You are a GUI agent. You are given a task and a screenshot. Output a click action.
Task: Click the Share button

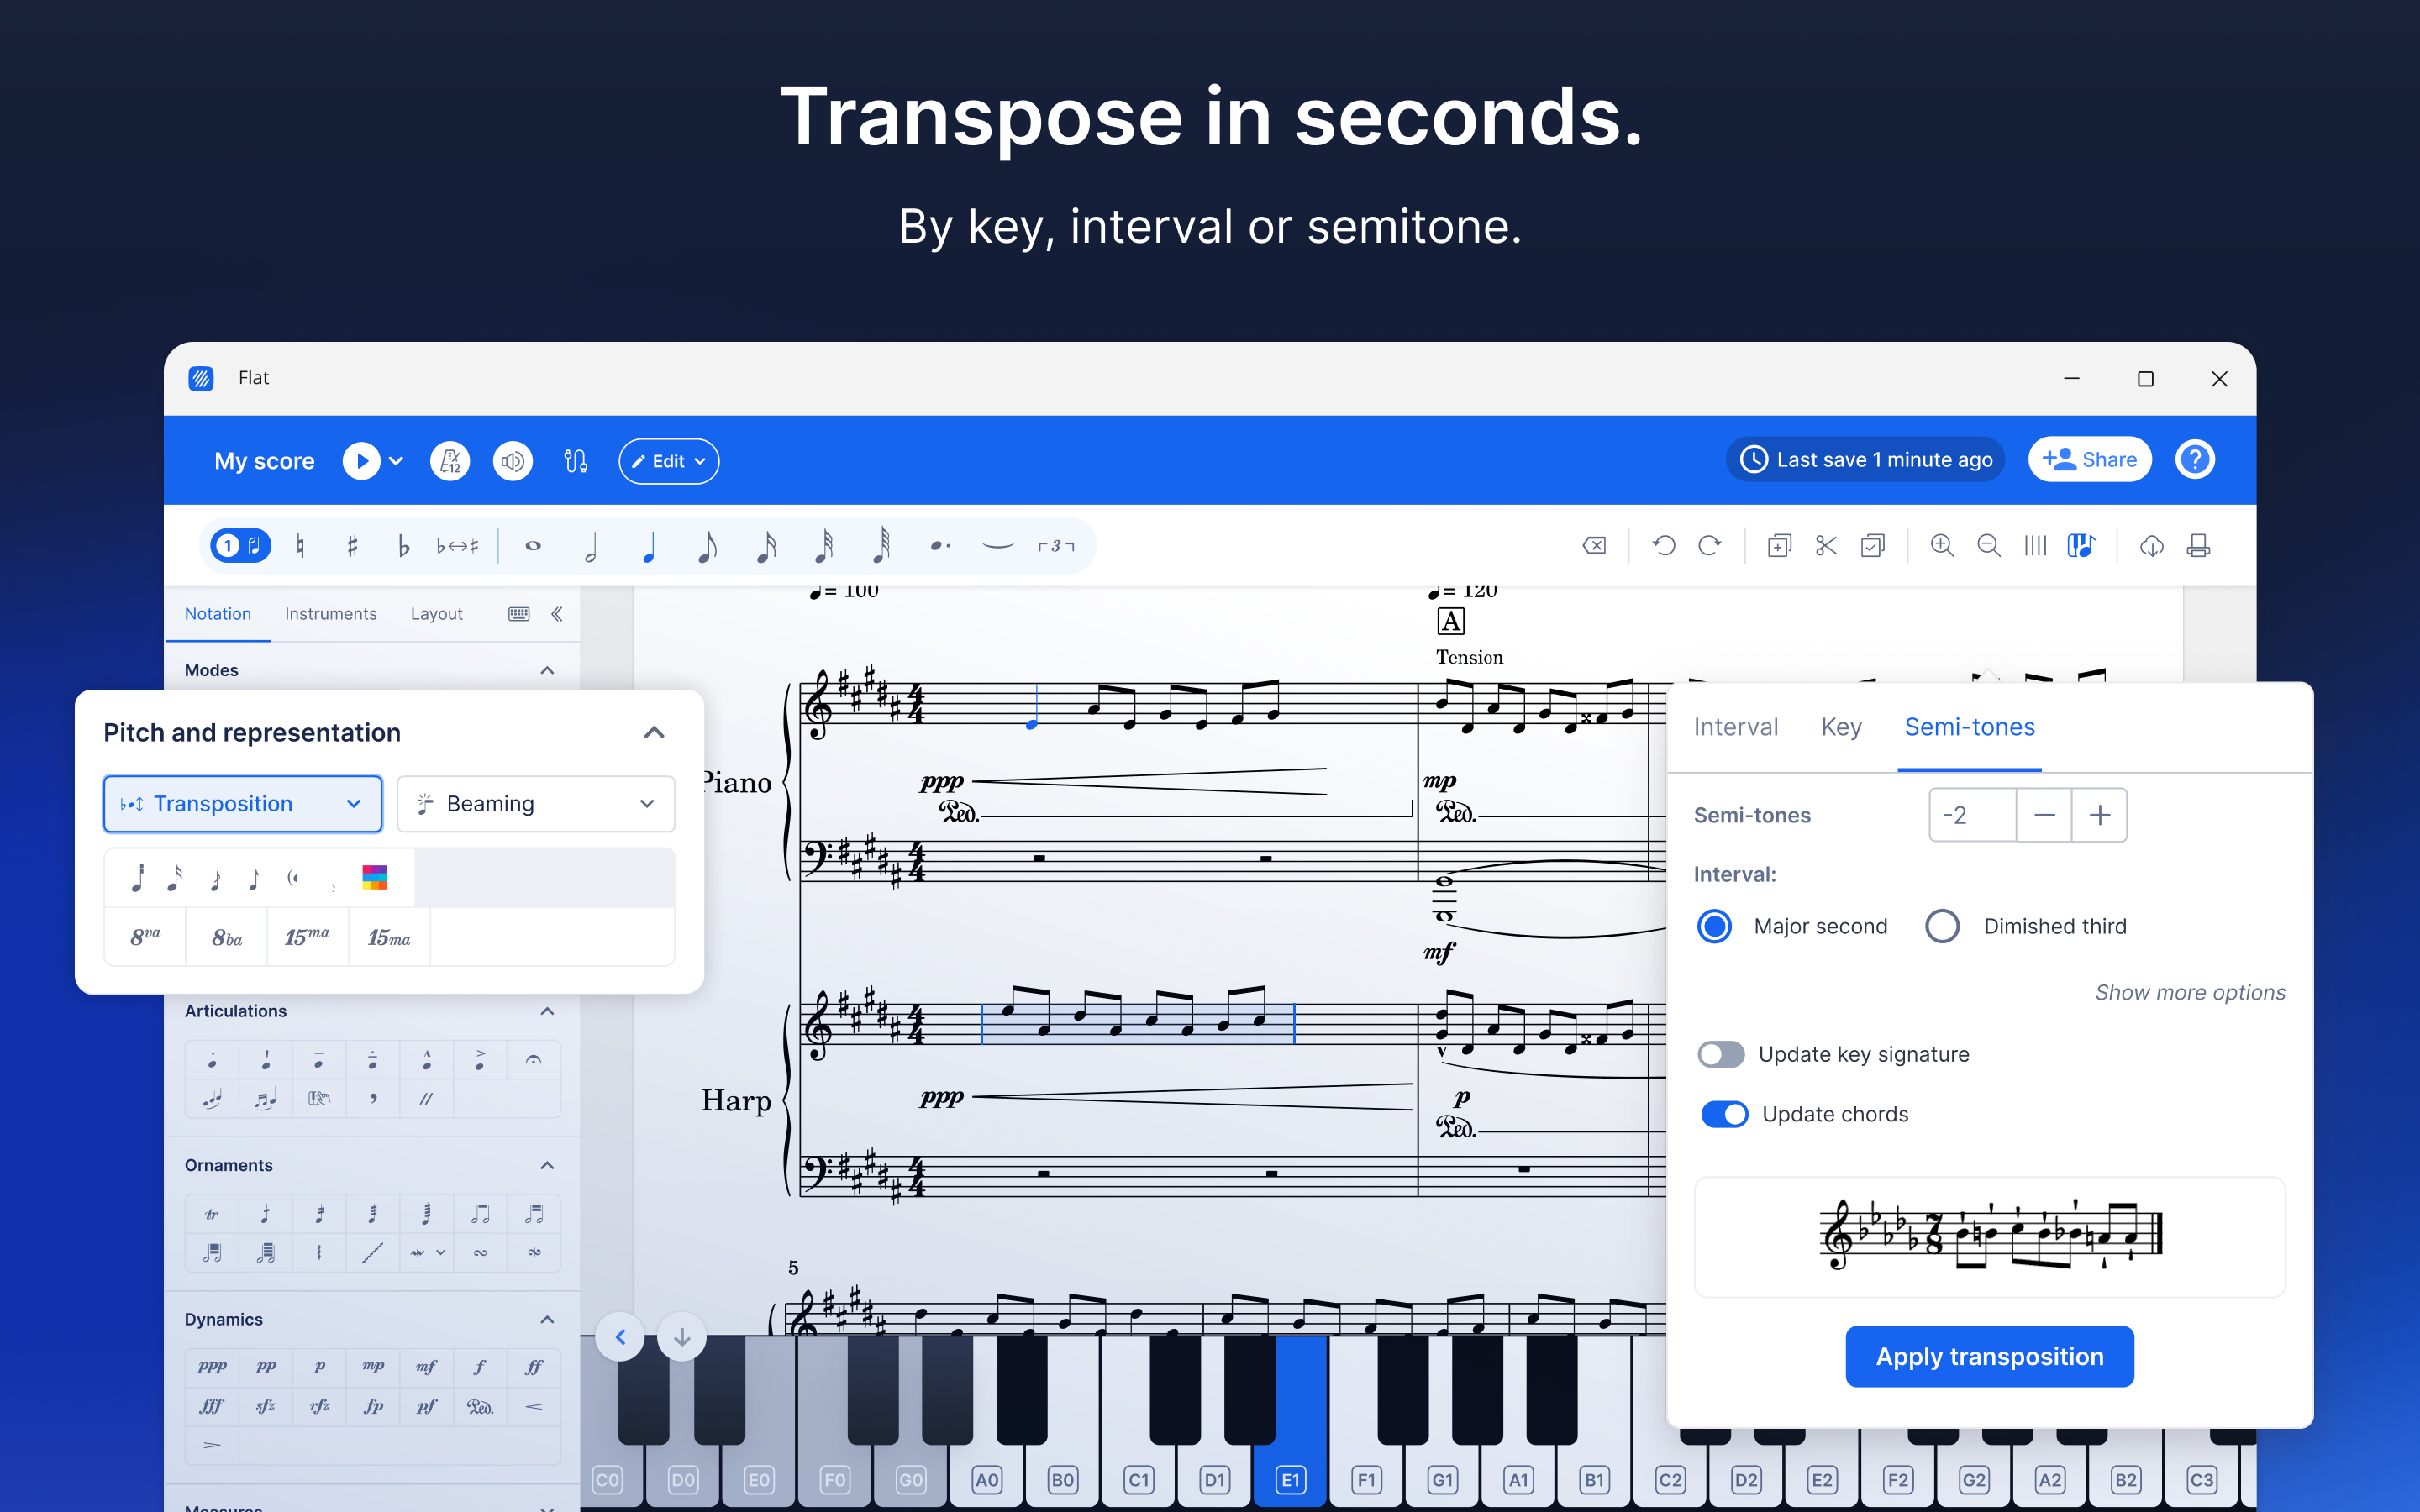2090,460
